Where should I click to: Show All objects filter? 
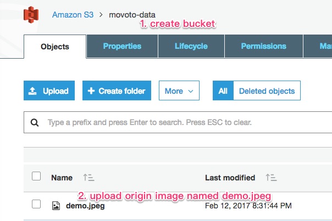[x=223, y=91]
